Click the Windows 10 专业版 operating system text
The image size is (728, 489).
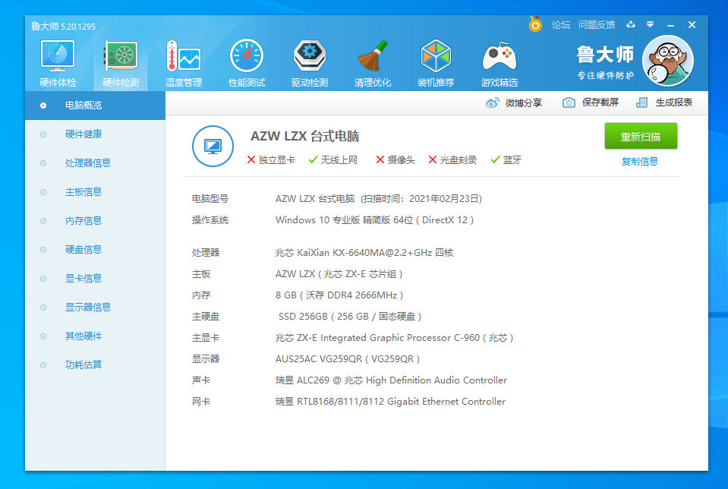[x=375, y=220]
